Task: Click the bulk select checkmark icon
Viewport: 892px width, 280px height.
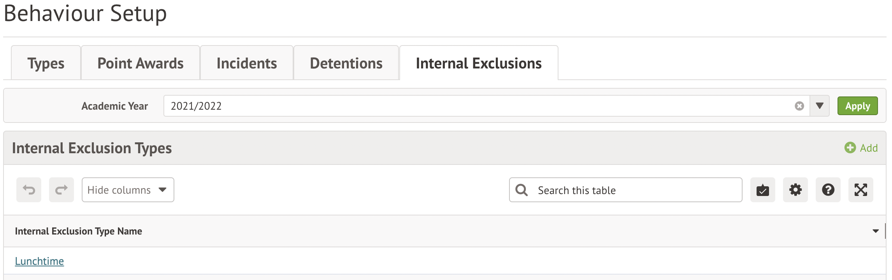Action: [762, 190]
